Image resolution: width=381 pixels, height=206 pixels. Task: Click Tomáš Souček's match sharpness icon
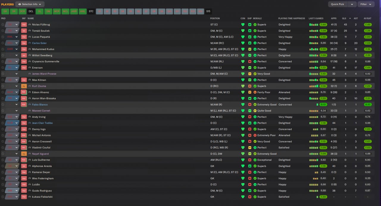250,31
